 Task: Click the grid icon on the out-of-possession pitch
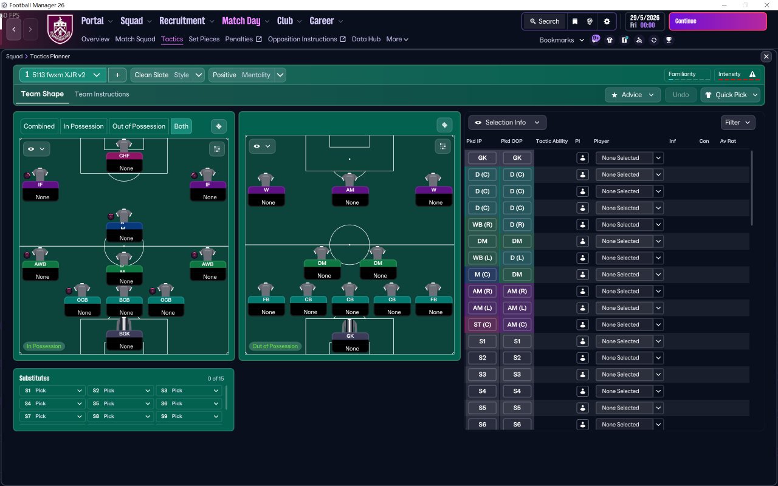point(443,146)
